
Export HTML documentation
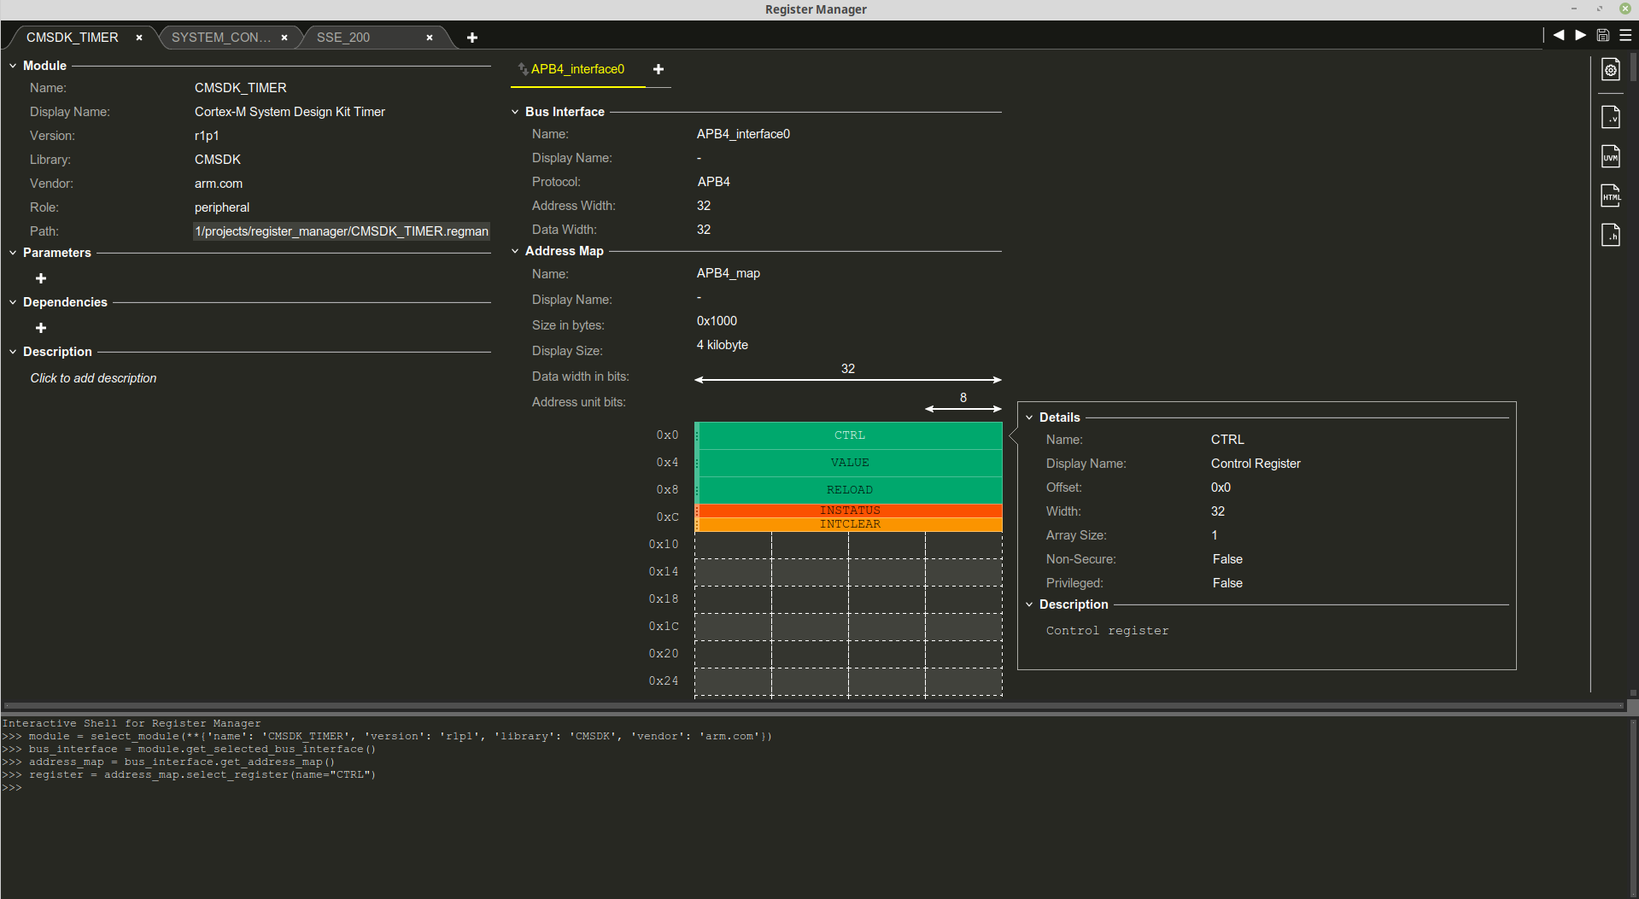coord(1611,195)
